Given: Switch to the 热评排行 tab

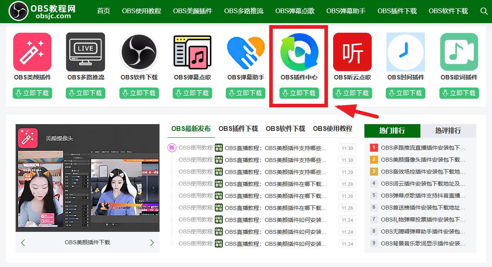Looking at the screenshot, I should [448, 131].
